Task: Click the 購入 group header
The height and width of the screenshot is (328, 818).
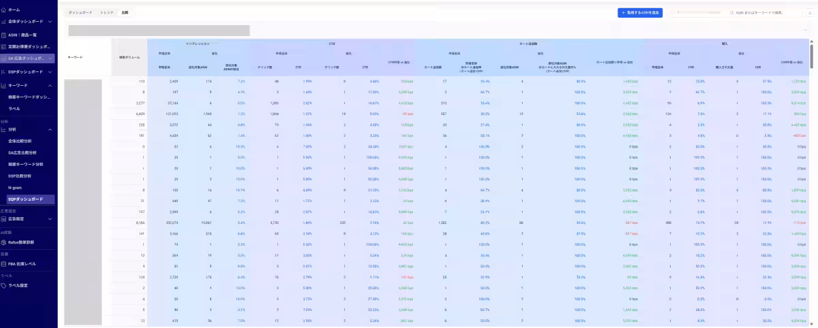Action: pos(724,44)
